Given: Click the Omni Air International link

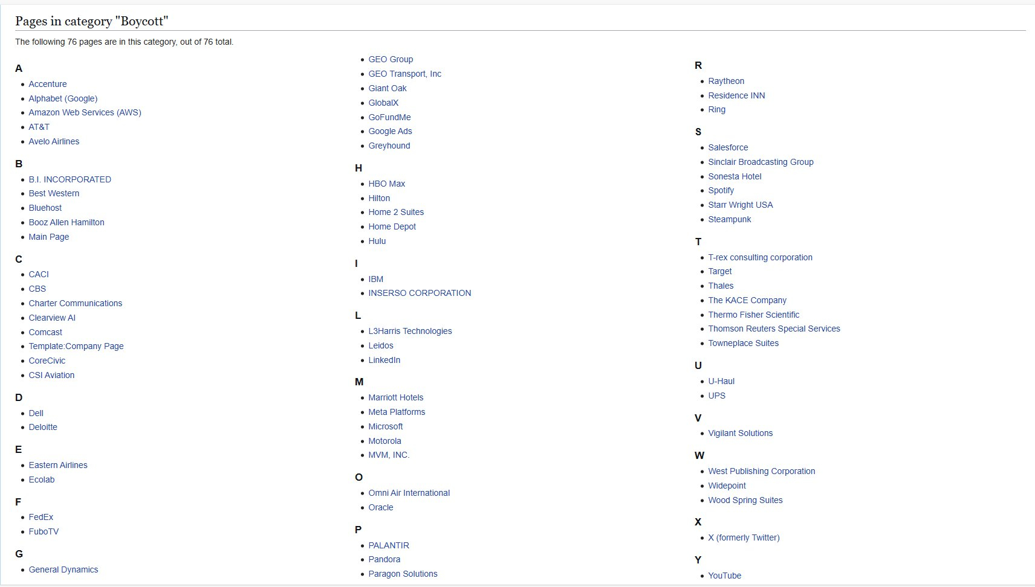Looking at the screenshot, I should [409, 493].
